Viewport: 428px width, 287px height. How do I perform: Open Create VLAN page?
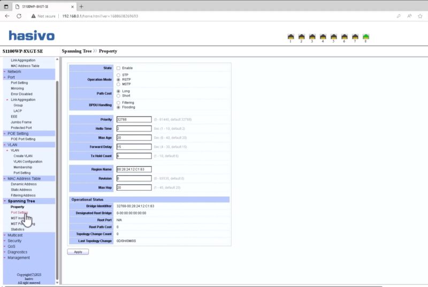tap(23, 156)
